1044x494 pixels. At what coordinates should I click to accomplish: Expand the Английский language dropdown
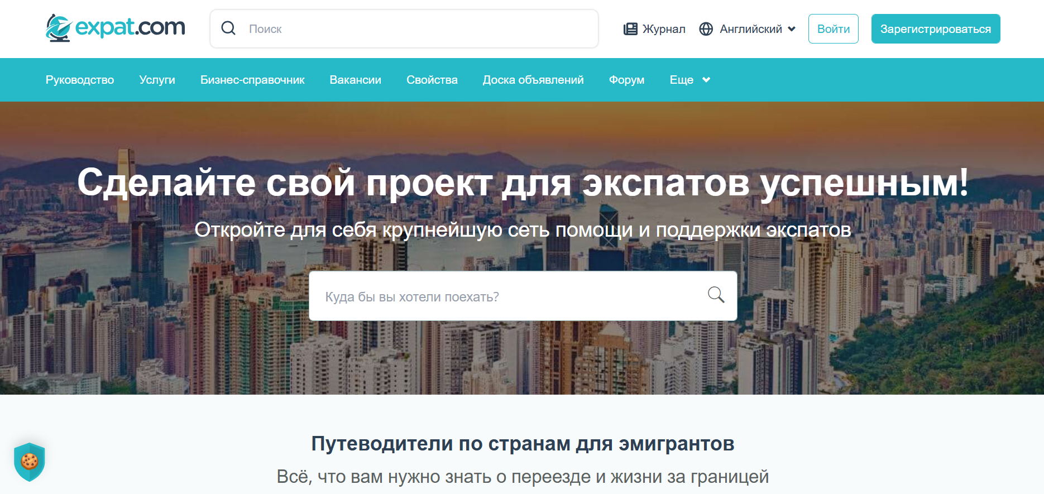[791, 29]
